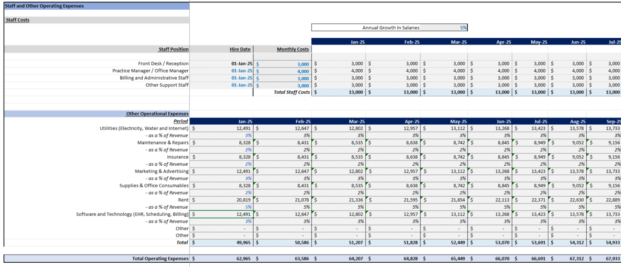
Task: Select Software and Technology (EHR, Scheduling, Billing) label
Action: pyautogui.click(x=132, y=214)
